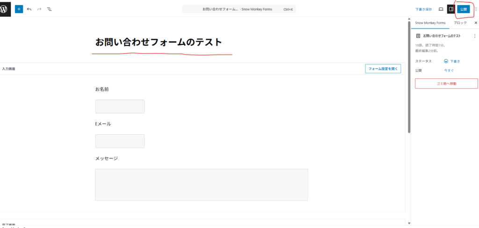
Task: Click the 下書き保存 save draft link
Action: (424, 9)
